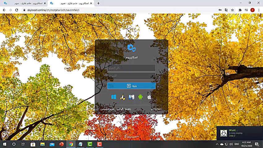This screenshot has height=148, width=263.
Task: Click the © Skyroom footer link
Action: [x=131, y=137]
